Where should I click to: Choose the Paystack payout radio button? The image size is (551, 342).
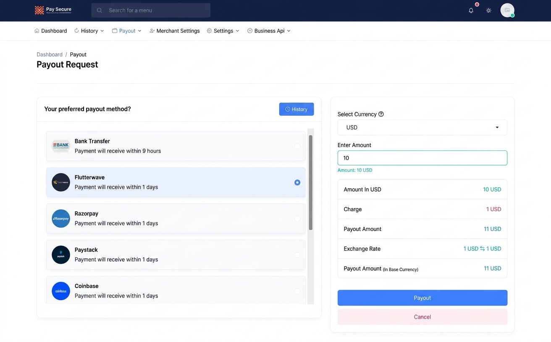297,255
